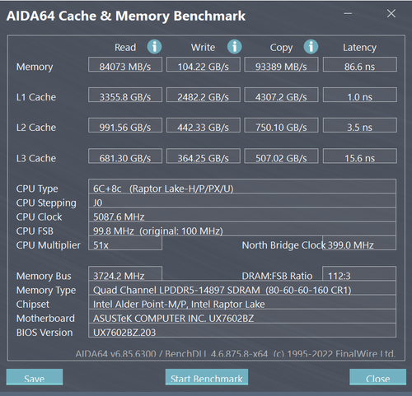Close window with the X icon
The height and width of the screenshot is (396, 412).
(391, 13)
